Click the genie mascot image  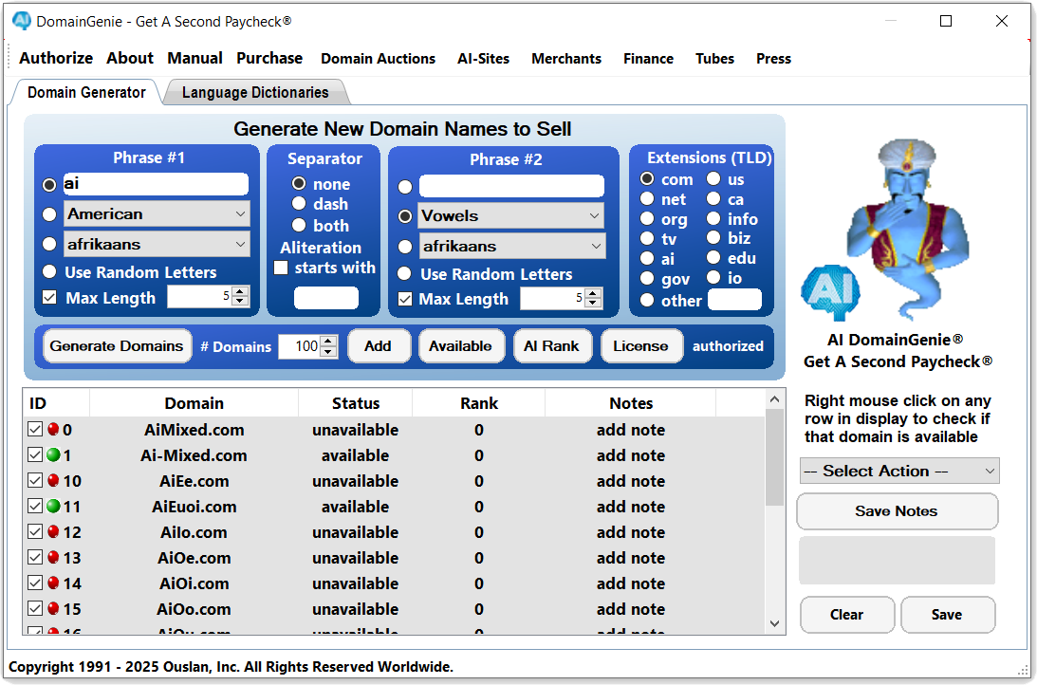coord(907,228)
